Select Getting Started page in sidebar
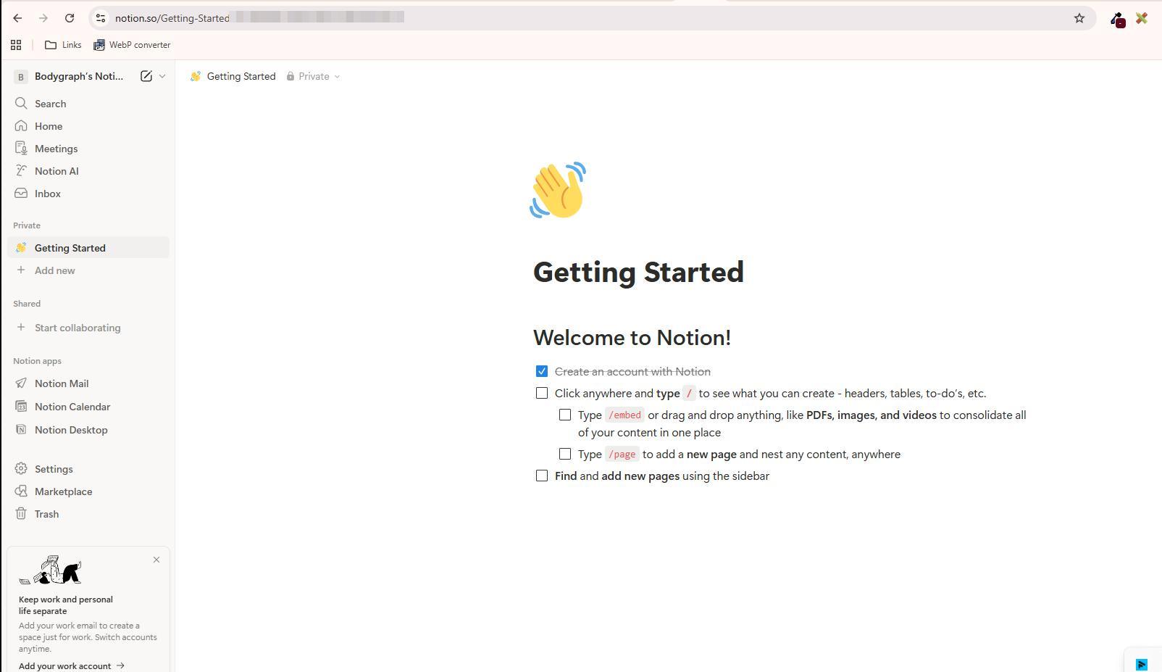This screenshot has width=1162, height=672. 70,248
